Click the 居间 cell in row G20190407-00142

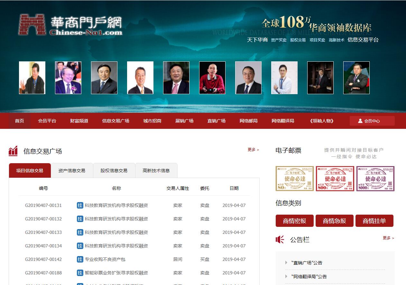tap(178, 259)
